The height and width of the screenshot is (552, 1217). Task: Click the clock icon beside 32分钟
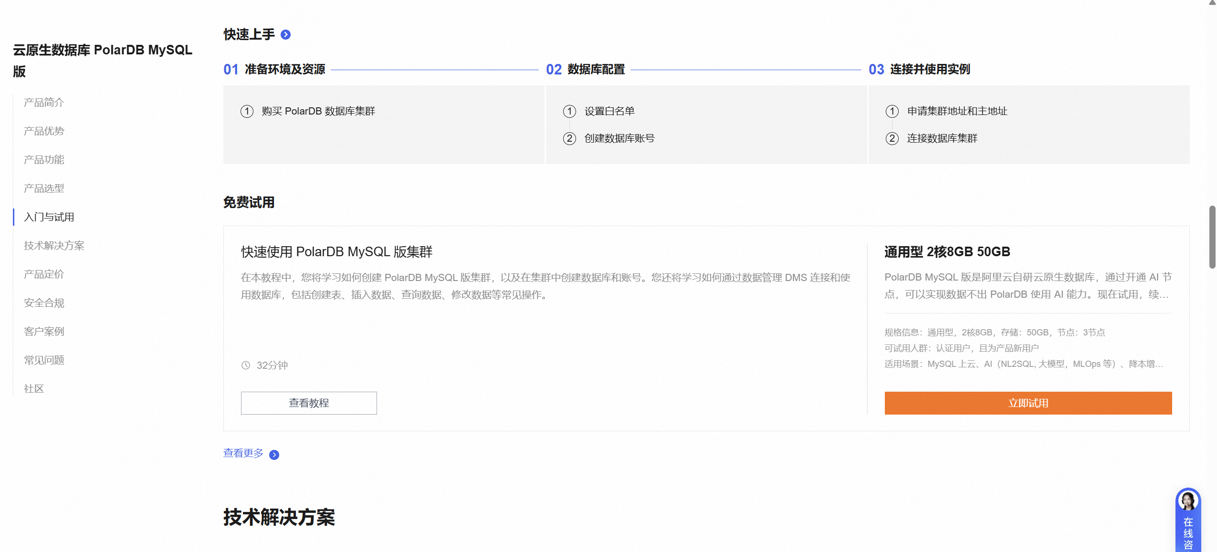point(246,365)
